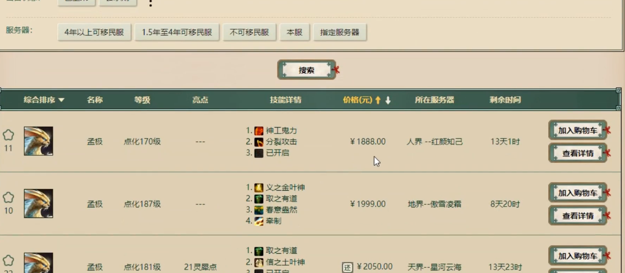The image size is (625, 273).
Task: Select the 不可移民服 server filter
Action: point(249,32)
